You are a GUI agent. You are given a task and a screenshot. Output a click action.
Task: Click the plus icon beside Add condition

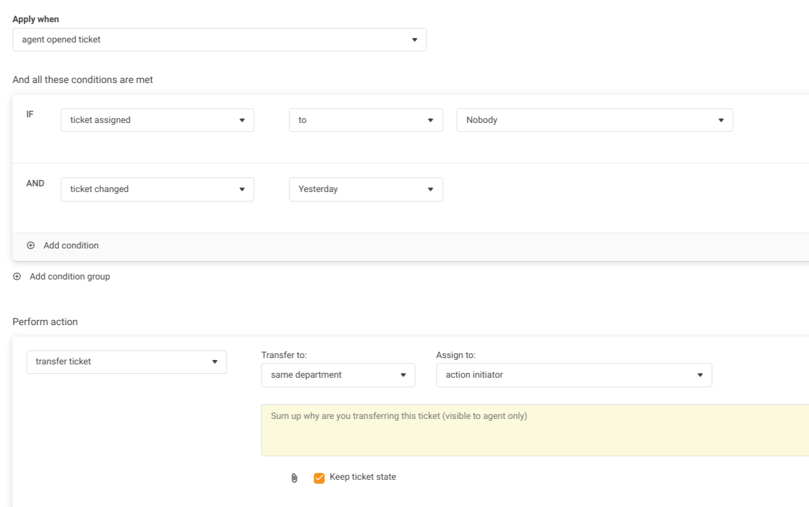(x=30, y=245)
